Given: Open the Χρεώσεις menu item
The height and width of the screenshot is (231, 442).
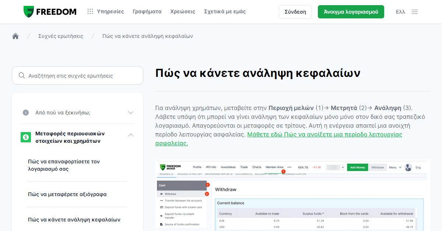Looking at the screenshot, I should [183, 11].
